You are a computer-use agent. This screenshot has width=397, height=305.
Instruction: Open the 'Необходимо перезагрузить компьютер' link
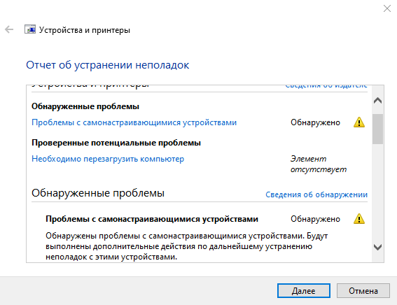(x=108, y=159)
